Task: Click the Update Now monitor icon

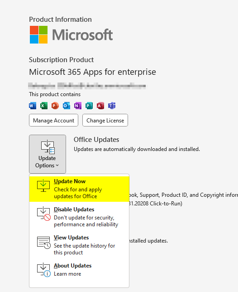Action: (x=43, y=185)
